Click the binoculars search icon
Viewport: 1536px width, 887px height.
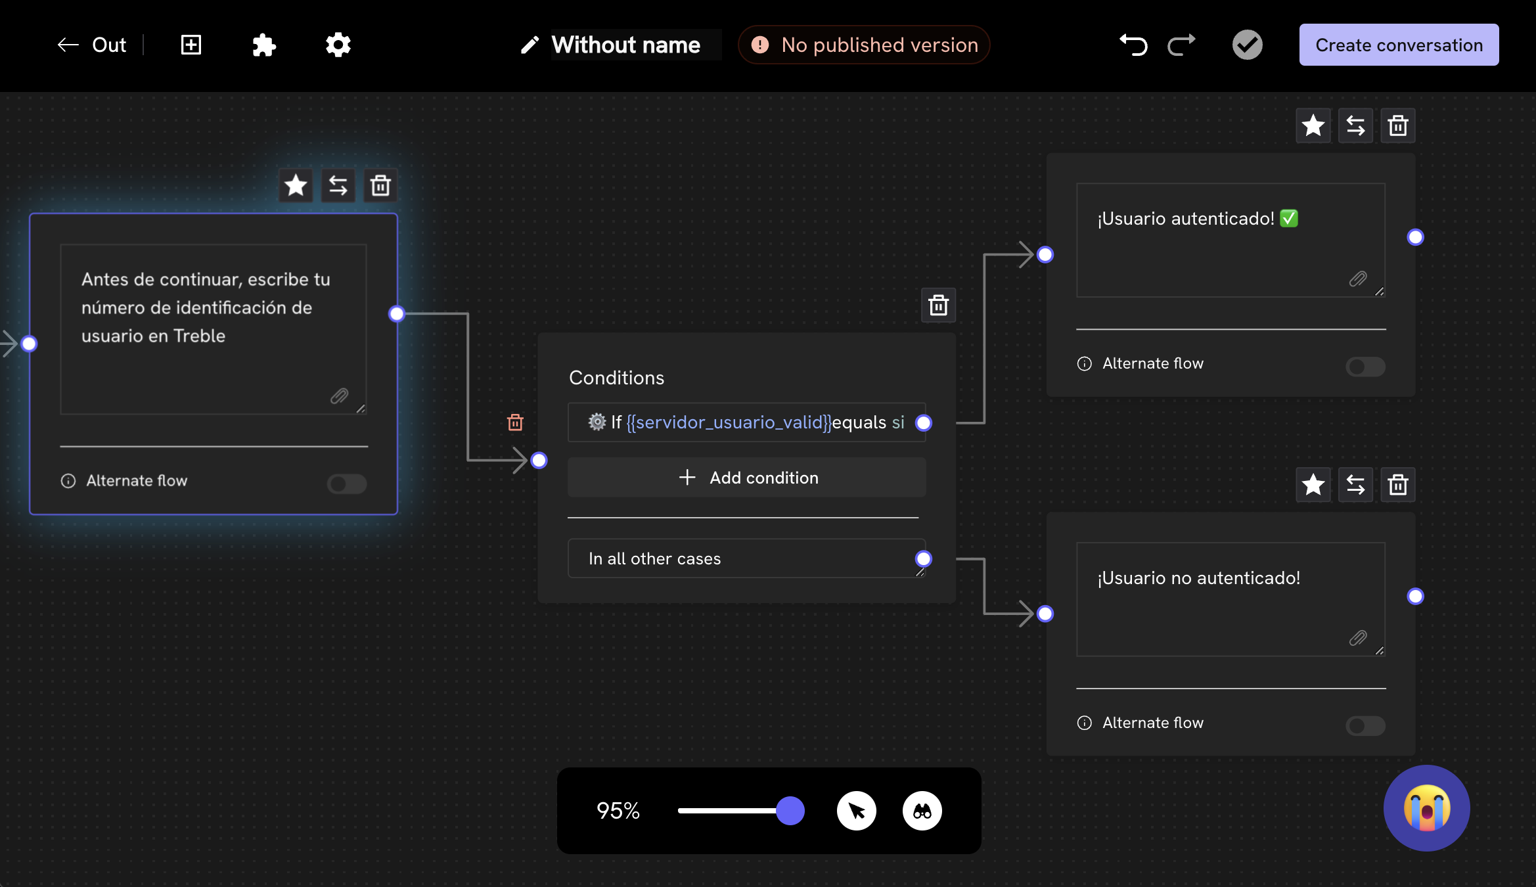(x=922, y=811)
